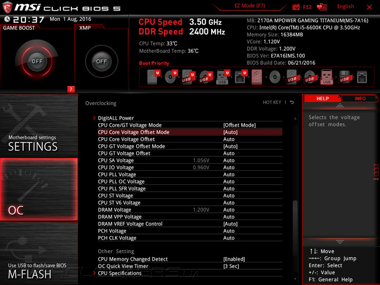
Task: Select the CPU ST Voltage row
Action: 190,196
